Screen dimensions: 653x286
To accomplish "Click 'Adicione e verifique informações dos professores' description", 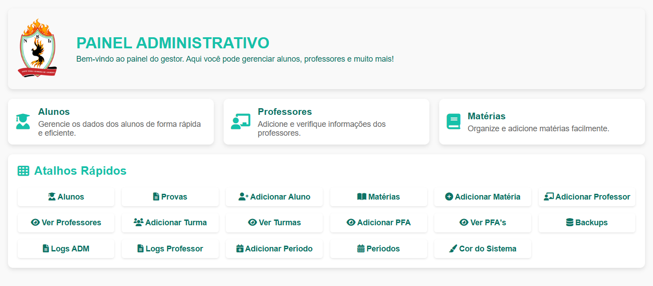I will click(322, 129).
